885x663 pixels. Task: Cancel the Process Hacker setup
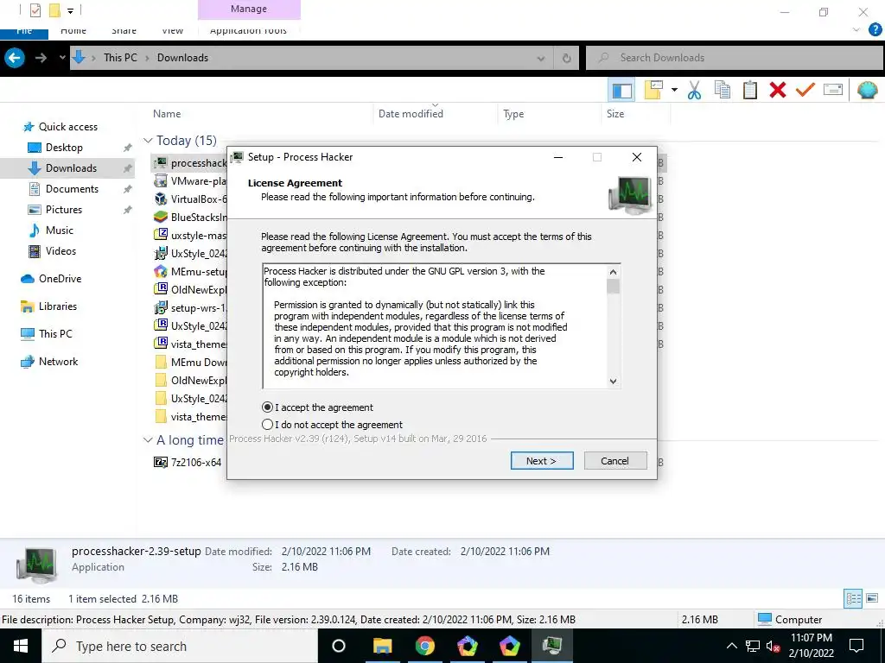coord(615,461)
